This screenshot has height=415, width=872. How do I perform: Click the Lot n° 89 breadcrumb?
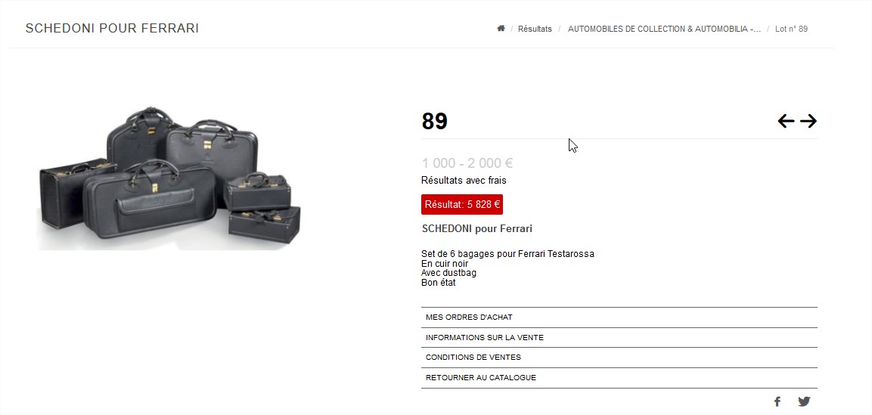tap(791, 29)
